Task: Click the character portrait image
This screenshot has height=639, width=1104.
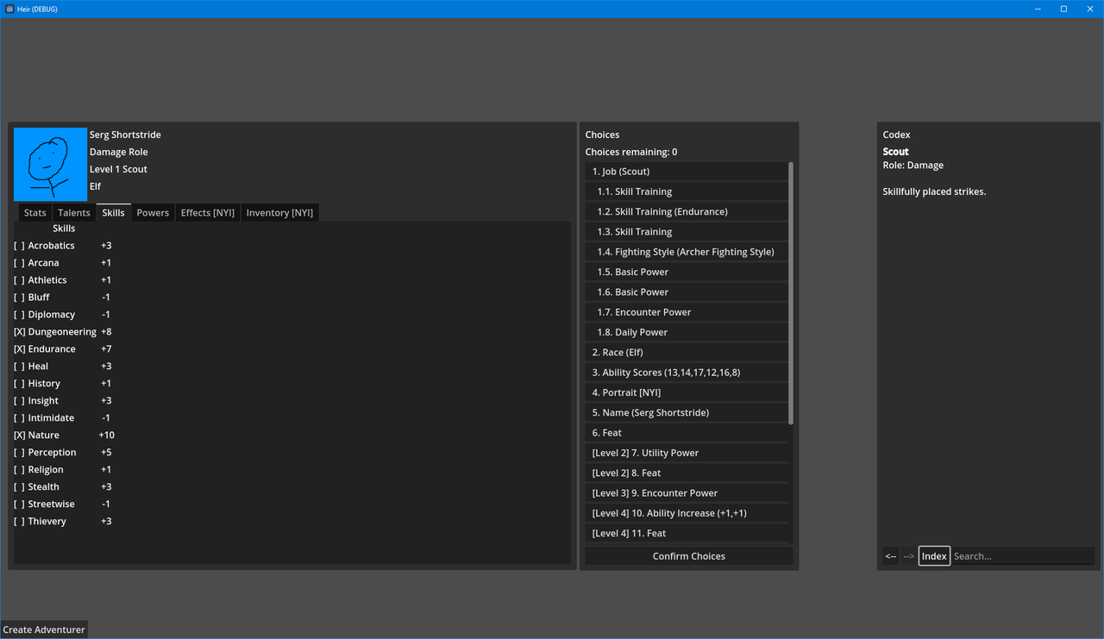Action: pos(50,164)
